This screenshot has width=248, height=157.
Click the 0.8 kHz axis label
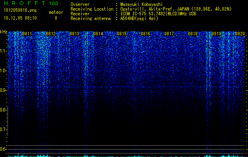(x=3, y=110)
